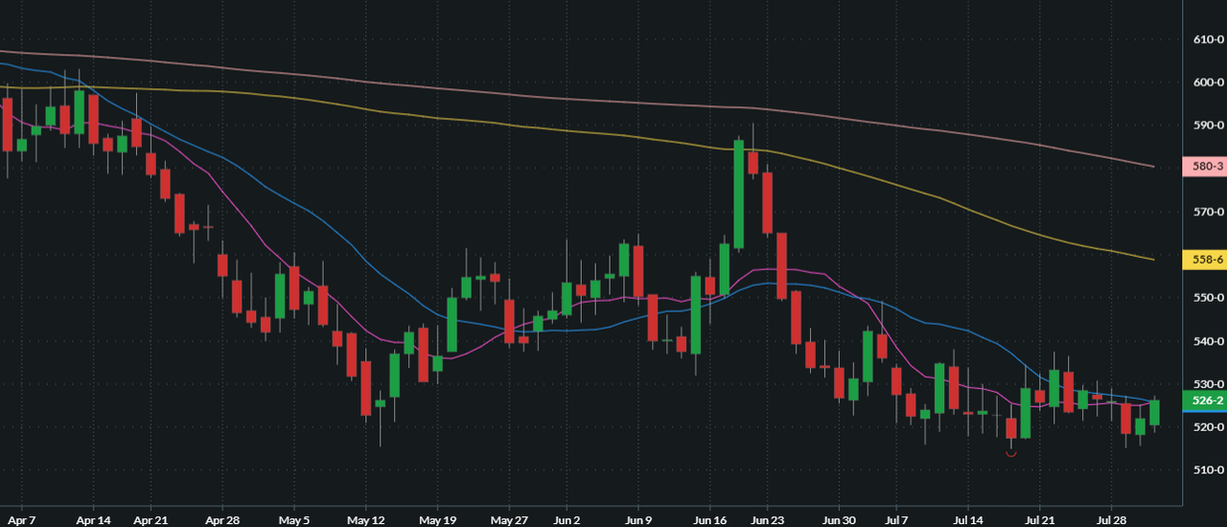Click the 530-0 price axis label
The image size is (1227, 527).
tap(1209, 384)
